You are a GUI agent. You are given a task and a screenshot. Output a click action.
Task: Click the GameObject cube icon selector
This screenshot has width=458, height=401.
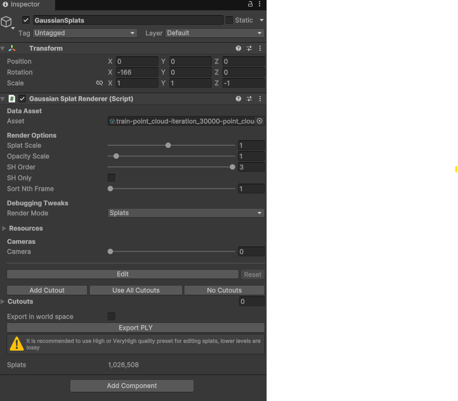pyautogui.click(x=6, y=22)
